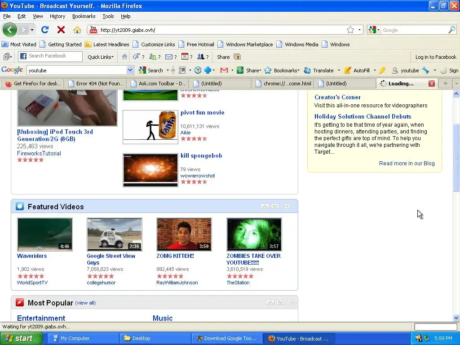Open the Desktop folder taskbar button
The height and width of the screenshot is (345, 460).
[155, 338]
